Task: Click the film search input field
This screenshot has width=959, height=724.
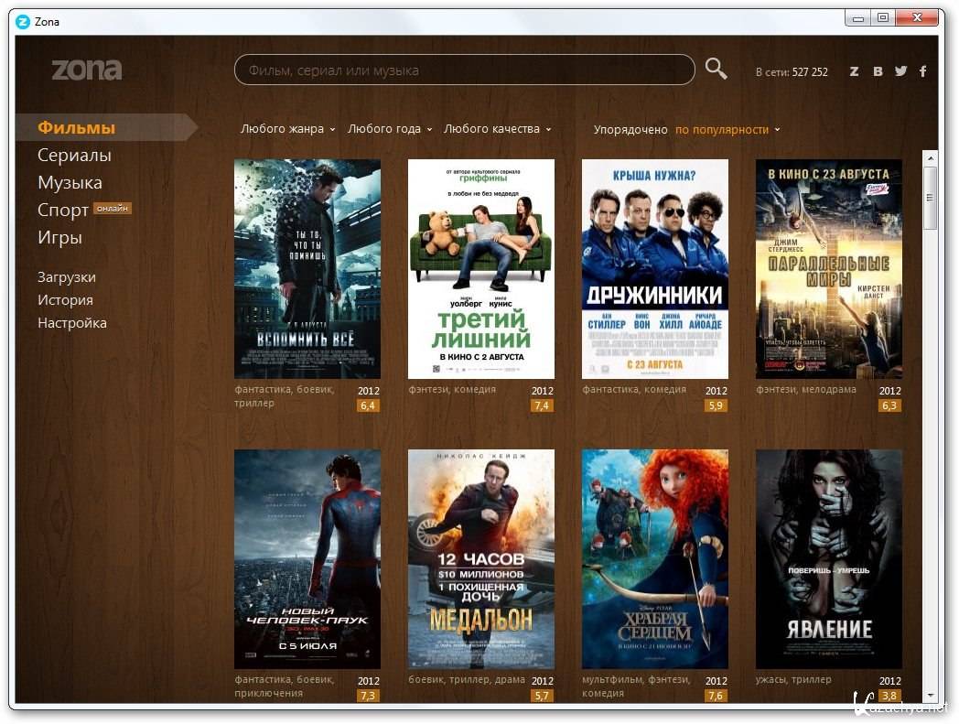Action: pos(464,70)
